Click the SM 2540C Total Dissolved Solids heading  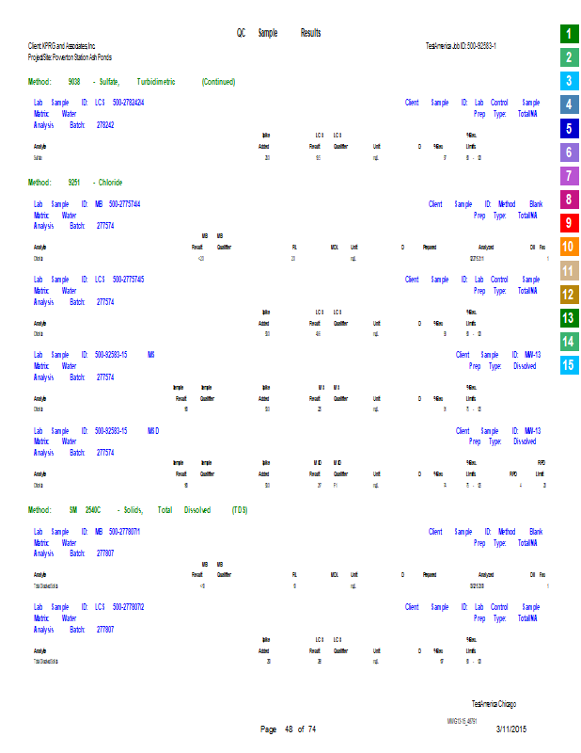pyautogui.click(x=136, y=509)
